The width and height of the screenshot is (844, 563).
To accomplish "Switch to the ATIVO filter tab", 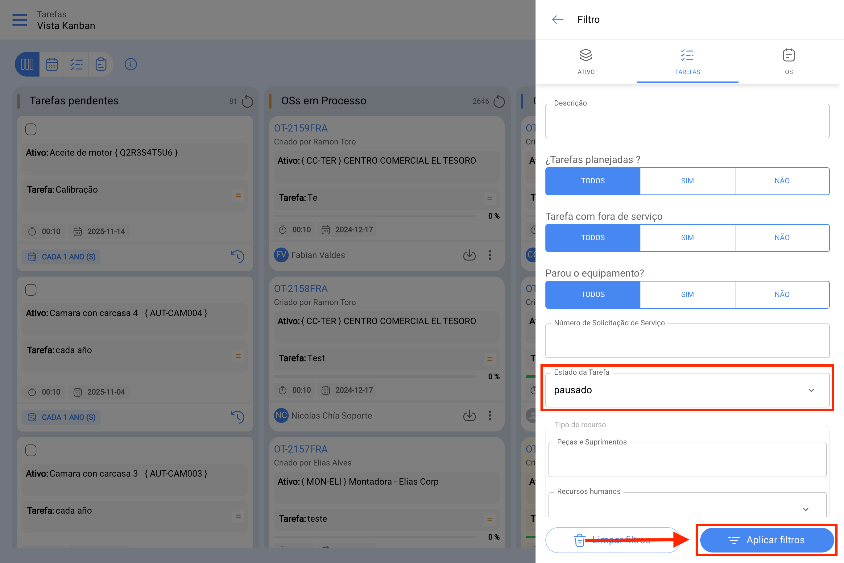I will coord(586,61).
